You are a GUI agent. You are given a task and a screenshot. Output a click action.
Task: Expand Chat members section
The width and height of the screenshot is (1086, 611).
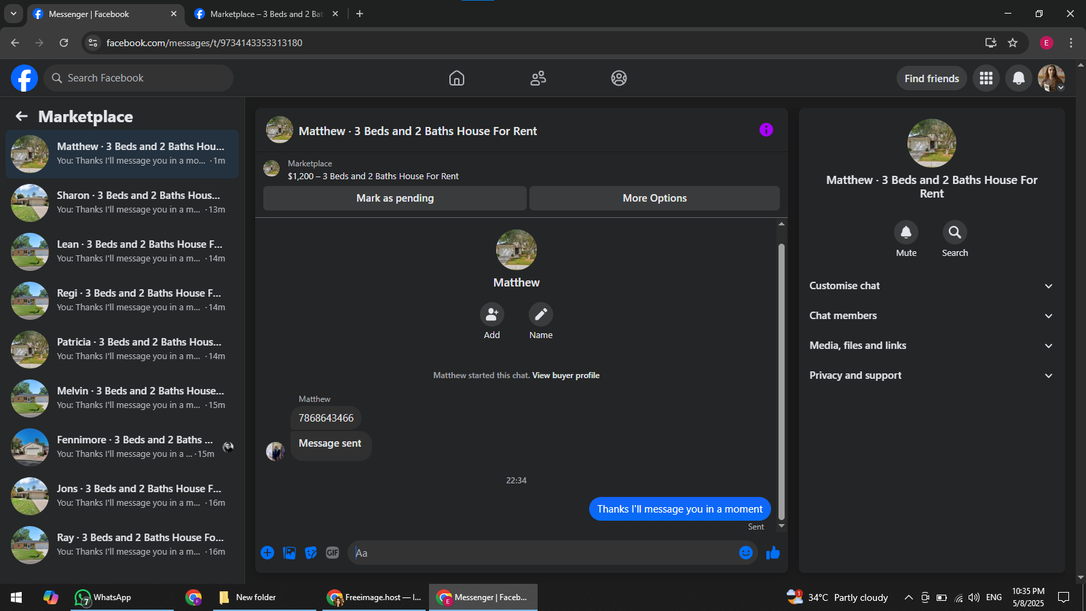pyautogui.click(x=931, y=316)
